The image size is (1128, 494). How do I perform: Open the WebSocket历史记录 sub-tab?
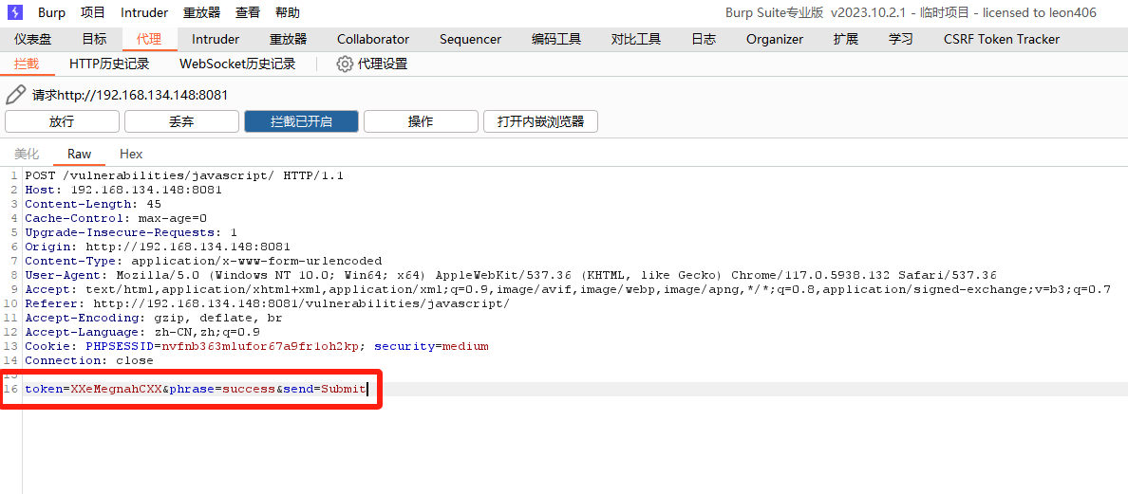237,64
